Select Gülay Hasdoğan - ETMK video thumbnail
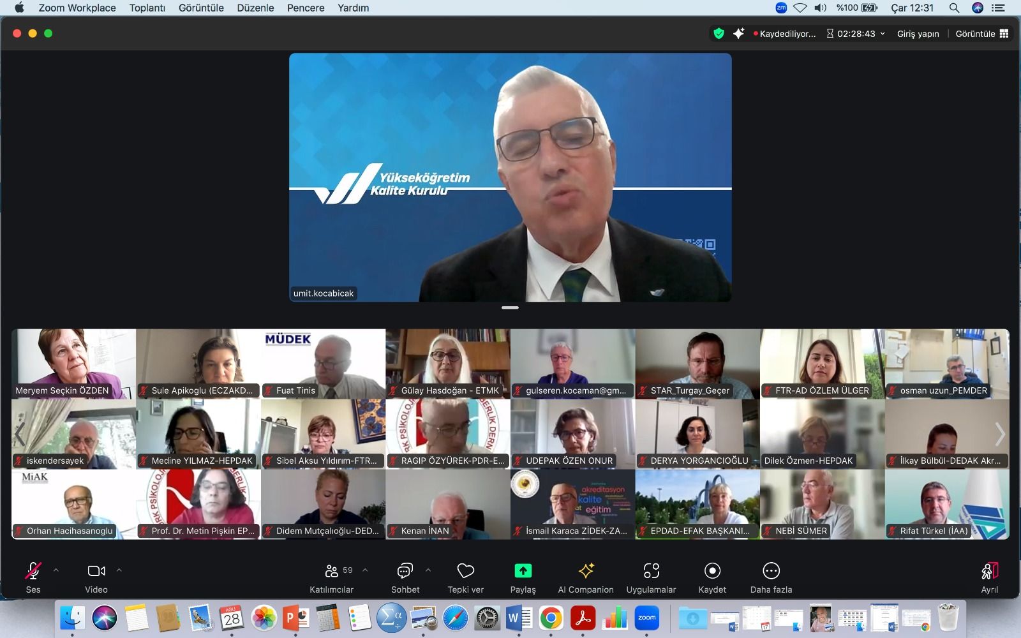This screenshot has width=1021, height=638. tap(447, 364)
